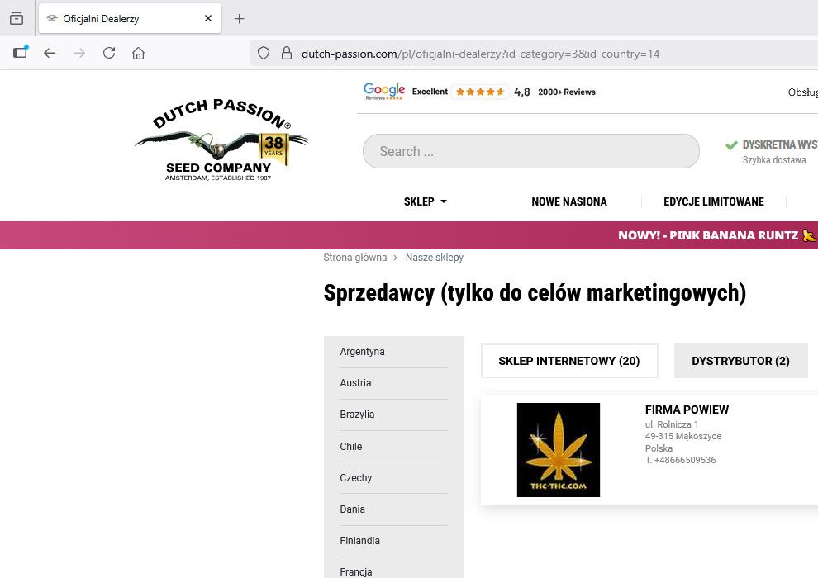The image size is (818, 578).
Task: Open the EDYCJE LIMITOWANE menu item
Action: pos(713,201)
